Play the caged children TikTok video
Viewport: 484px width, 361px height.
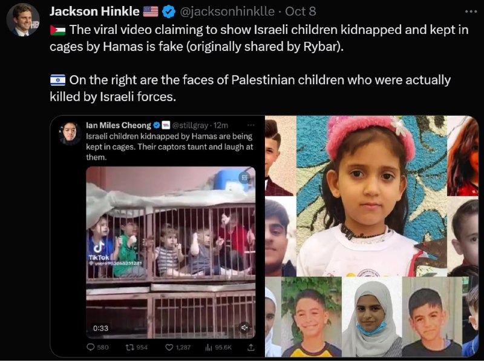(171, 253)
